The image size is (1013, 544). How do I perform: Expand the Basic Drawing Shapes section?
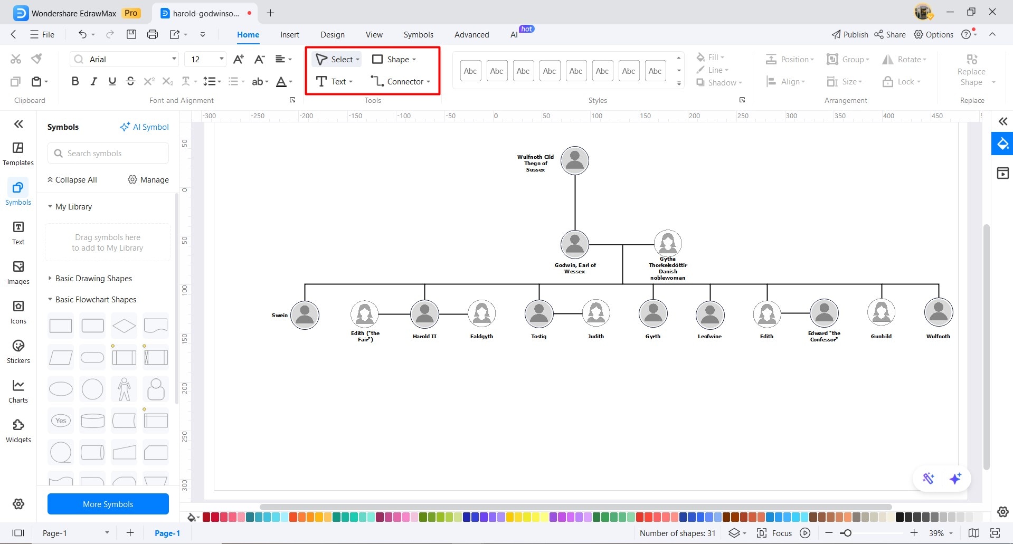[x=93, y=278]
